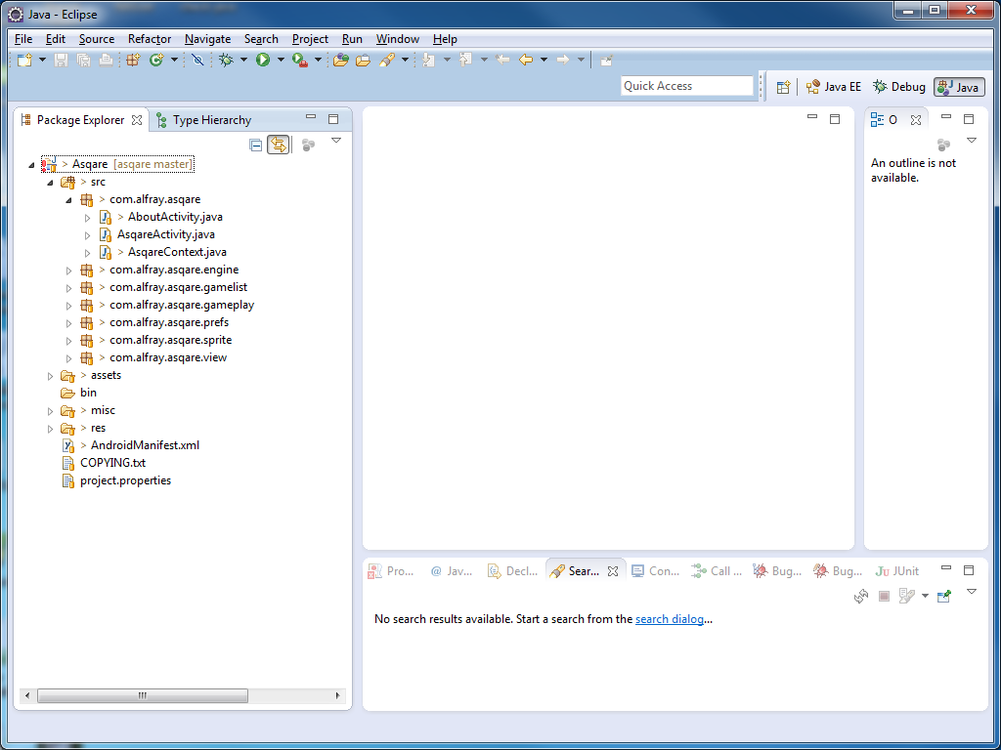Screen dimensions: 1001x750
Task: Navigate back with the yellow left arrow
Action: point(525,60)
